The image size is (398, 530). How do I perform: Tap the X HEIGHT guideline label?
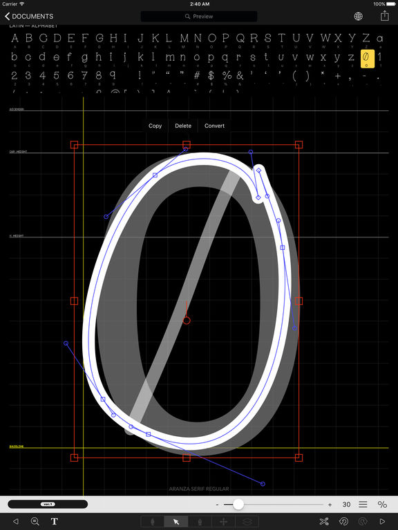pos(17,235)
